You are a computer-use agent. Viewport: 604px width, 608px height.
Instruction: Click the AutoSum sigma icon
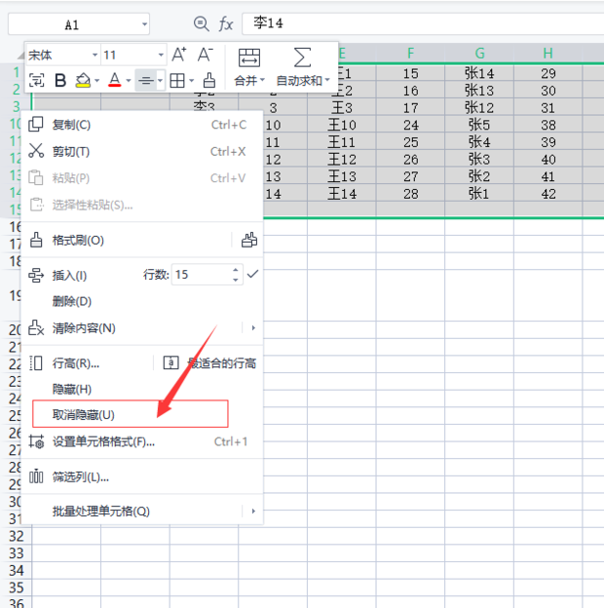point(303,57)
